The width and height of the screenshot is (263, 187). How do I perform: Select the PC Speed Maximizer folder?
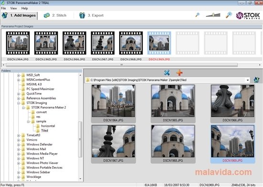click(x=40, y=89)
